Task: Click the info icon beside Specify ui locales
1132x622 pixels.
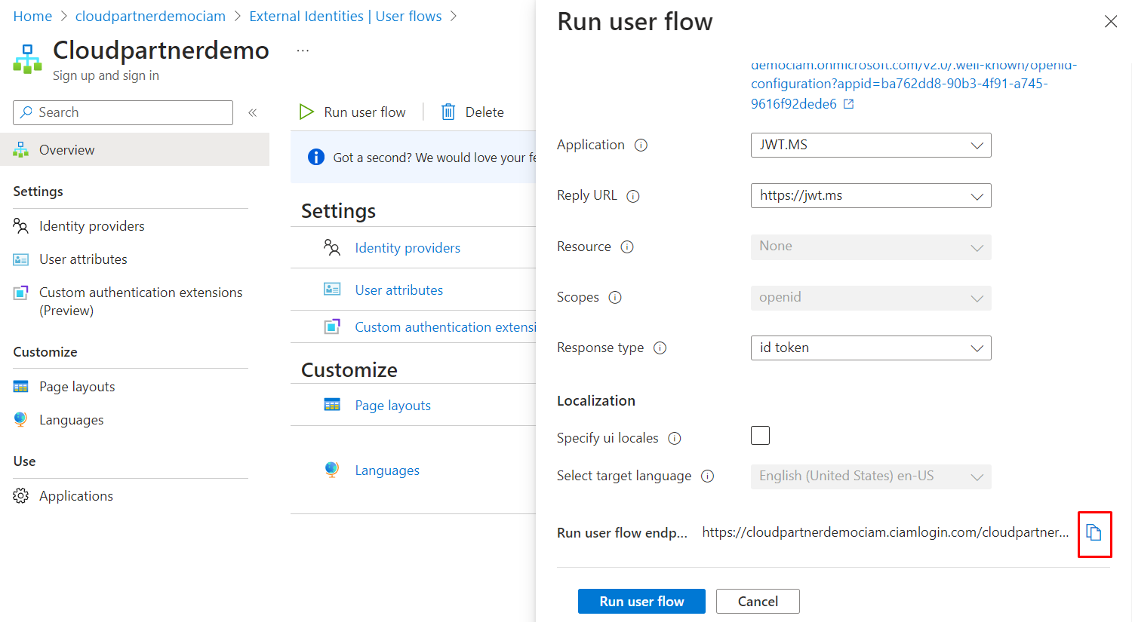Action: pyautogui.click(x=675, y=439)
